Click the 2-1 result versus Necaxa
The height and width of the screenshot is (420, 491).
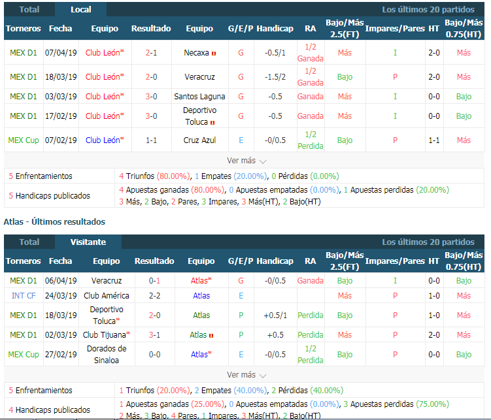(x=151, y=52)
